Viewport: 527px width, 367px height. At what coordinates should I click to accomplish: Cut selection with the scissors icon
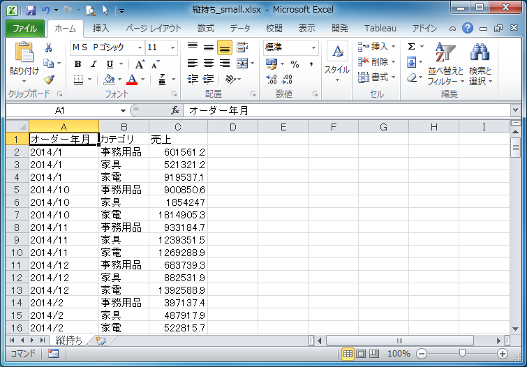click(48, 47)
